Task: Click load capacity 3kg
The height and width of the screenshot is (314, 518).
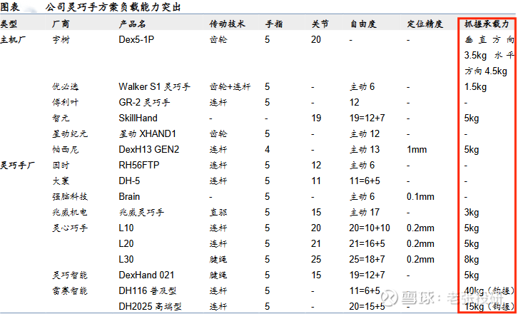Action: point(472,212)
